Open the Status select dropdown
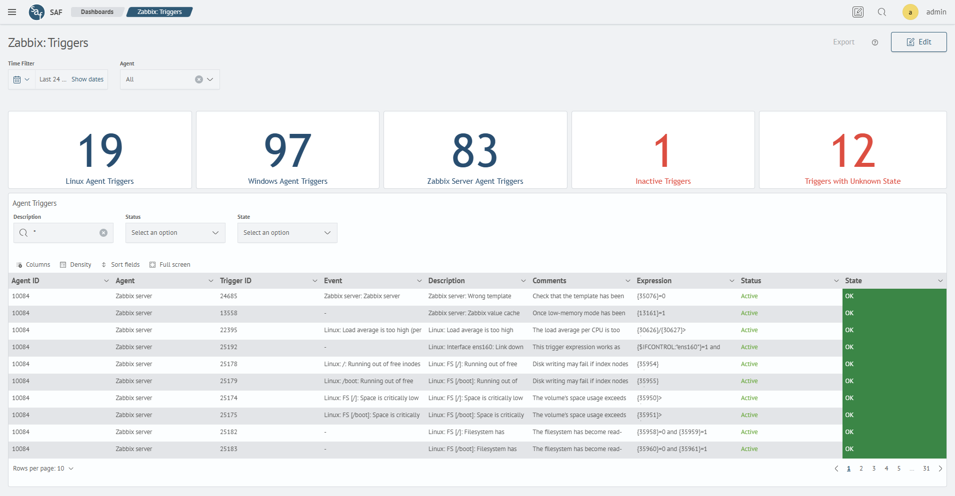Viewport: 955px width, 496px height. tap(175, 233)
